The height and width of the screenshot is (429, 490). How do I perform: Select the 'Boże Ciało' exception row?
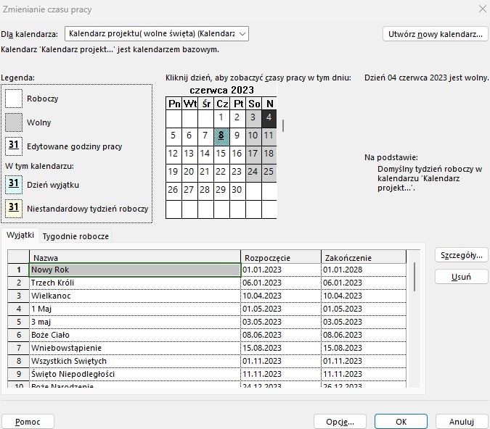point(135,335)
